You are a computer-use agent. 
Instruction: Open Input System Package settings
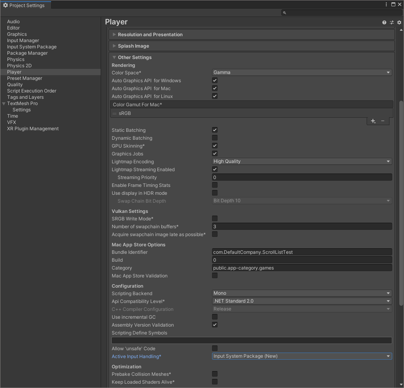(x=32, y=47)
